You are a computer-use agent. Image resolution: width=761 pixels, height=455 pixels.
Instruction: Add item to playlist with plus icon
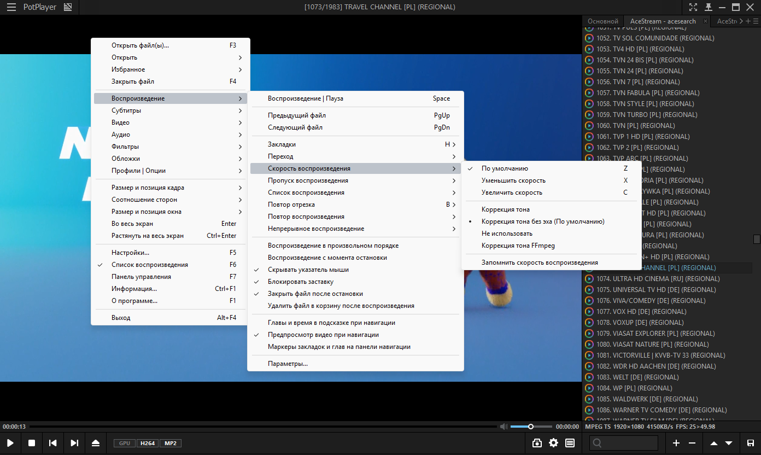tap(676, 443)
